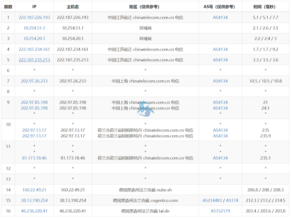Click the 跳数 column header
The height and width of the screenshot is (218, 291).
[8, 7]
